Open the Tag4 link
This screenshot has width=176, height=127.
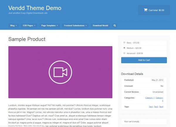tap(161, 107)
